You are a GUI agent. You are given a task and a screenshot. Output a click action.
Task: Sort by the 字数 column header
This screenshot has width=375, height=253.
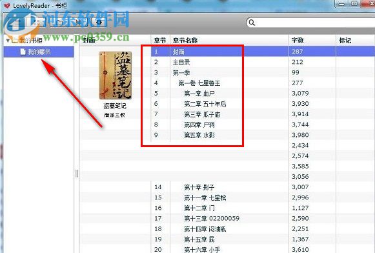[x=298, y=41]
